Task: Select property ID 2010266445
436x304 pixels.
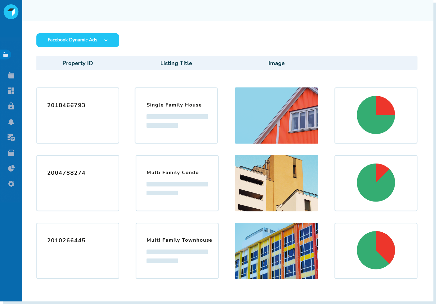Action: click(x=66, y=240)
